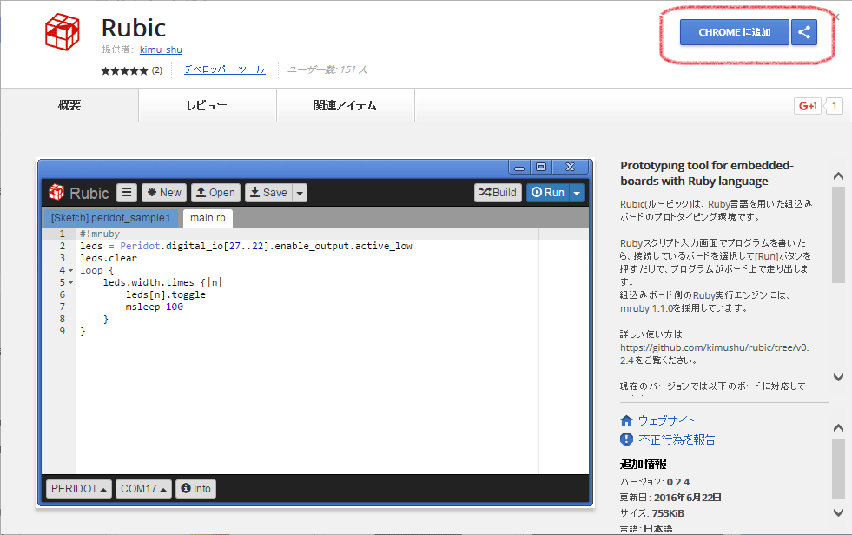Open the PERIDOT board selector

click(x=78, y=488)
